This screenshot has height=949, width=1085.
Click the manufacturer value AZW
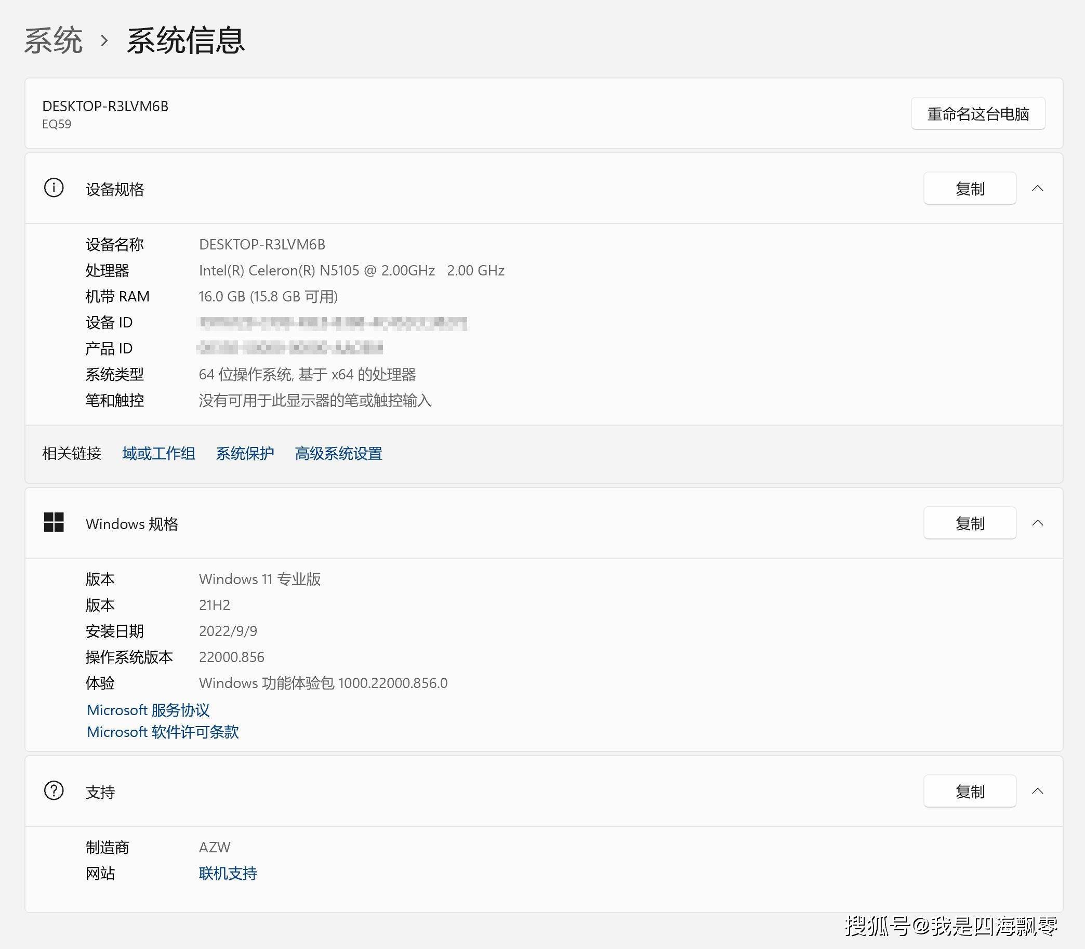[x=215, y=847]
